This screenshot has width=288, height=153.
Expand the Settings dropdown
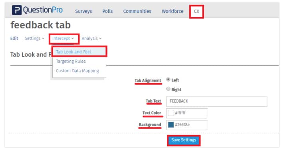pyautogui.click(x=34, y=38)
